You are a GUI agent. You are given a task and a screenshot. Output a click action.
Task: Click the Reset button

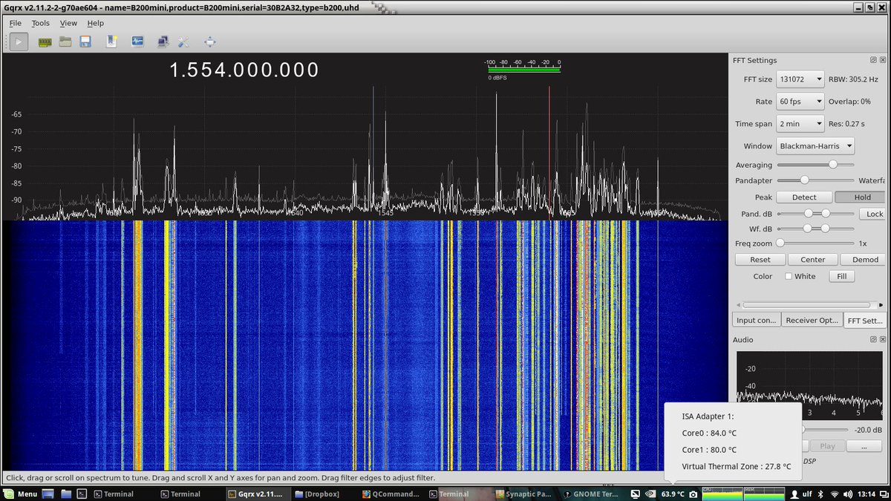tap(760, 260)
